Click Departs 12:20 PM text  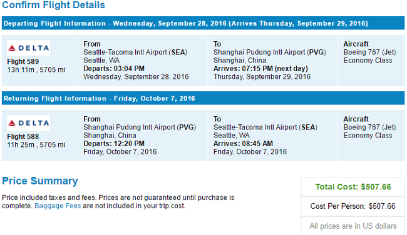pyautogui.click(x=114, y=144)
